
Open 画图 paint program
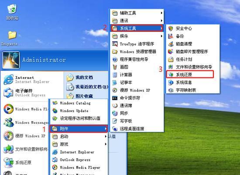[137, 67]
